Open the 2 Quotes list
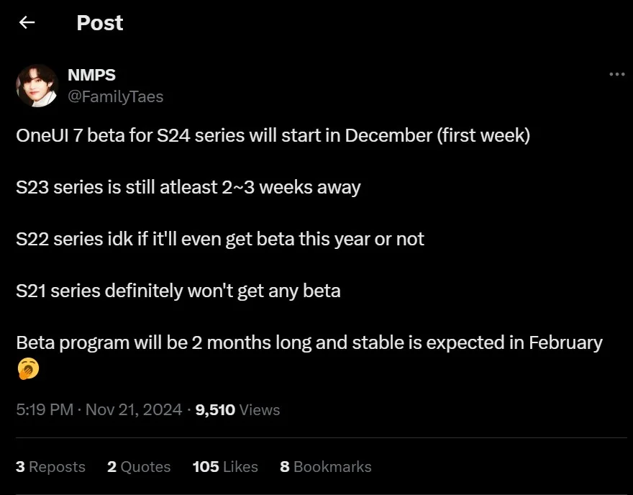 click(x=139, y=466)
